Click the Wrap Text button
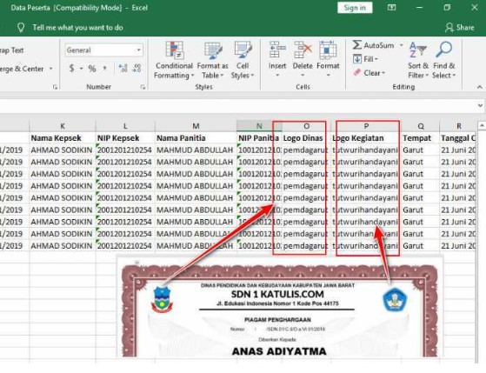 click(12, 50)
